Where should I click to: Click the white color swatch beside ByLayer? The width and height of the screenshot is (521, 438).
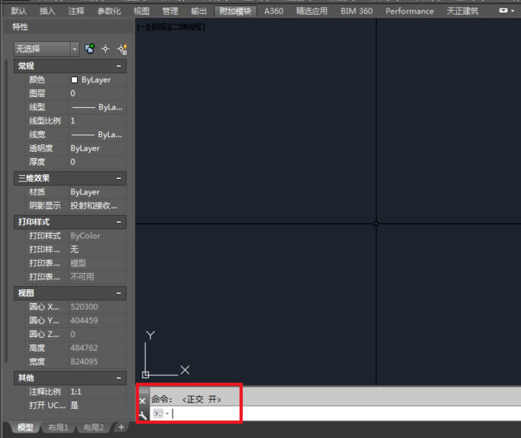tap(74, 80)
